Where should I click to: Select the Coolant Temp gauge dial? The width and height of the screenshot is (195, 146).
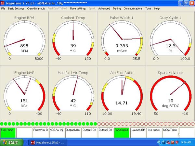73,39
